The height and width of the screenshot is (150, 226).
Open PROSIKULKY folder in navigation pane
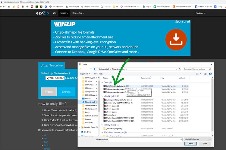tap(90, 78)
